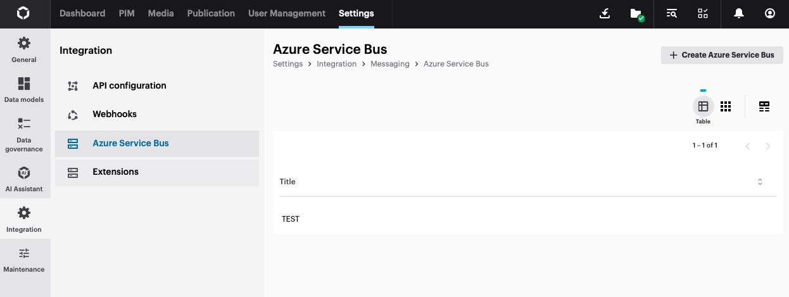Open the notifications bell
Screen dimensions: 789x297
point(738,13)
